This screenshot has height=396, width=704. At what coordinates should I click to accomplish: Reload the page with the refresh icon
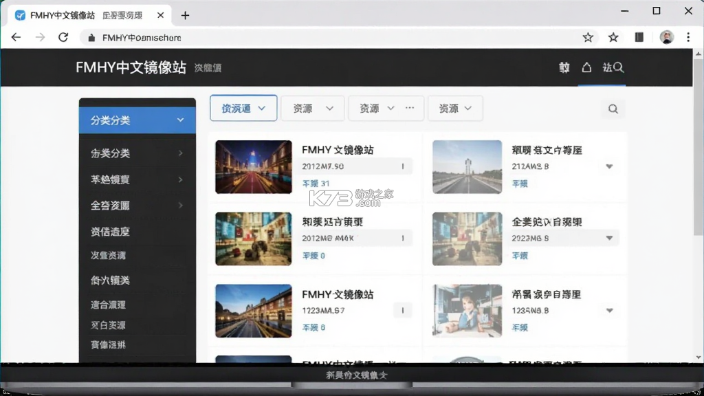63,37
